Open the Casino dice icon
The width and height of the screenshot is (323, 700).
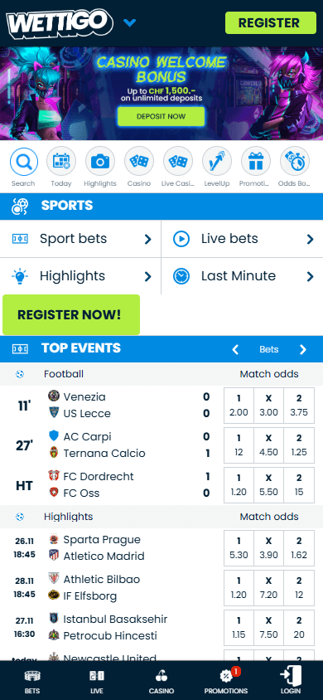[139, 161]
